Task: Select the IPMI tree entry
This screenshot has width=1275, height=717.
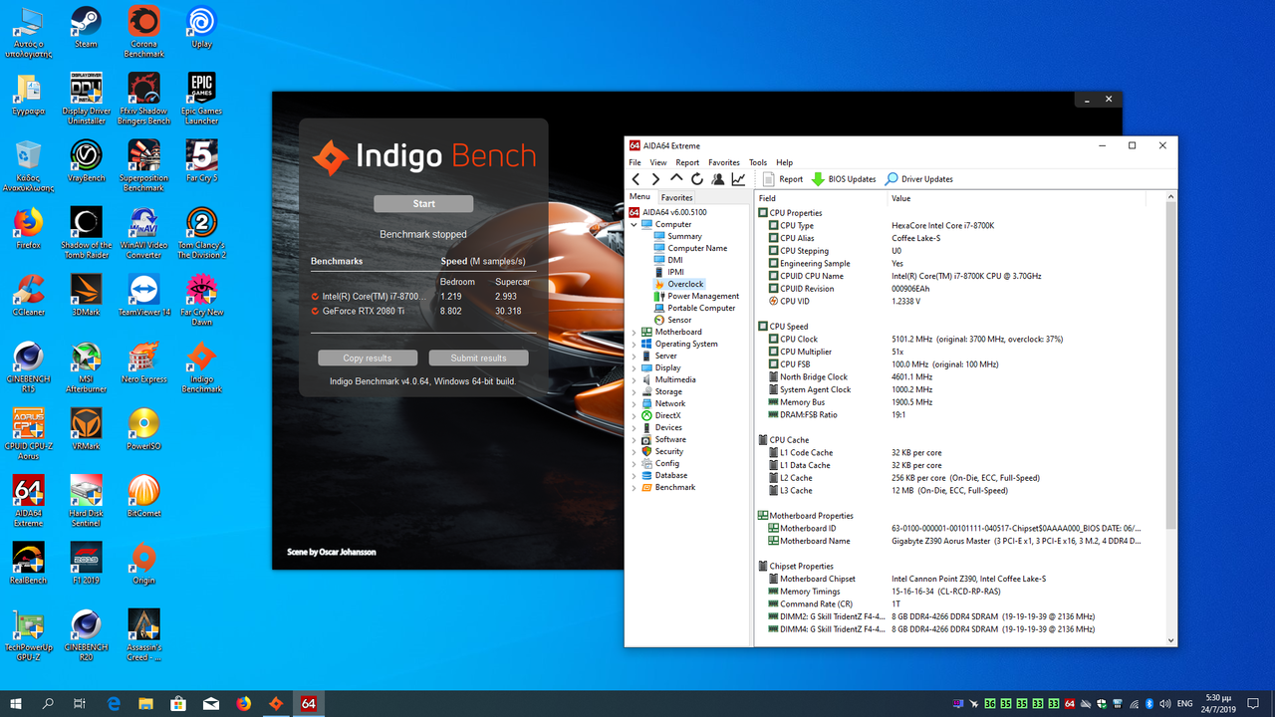Action: [669, 272]
